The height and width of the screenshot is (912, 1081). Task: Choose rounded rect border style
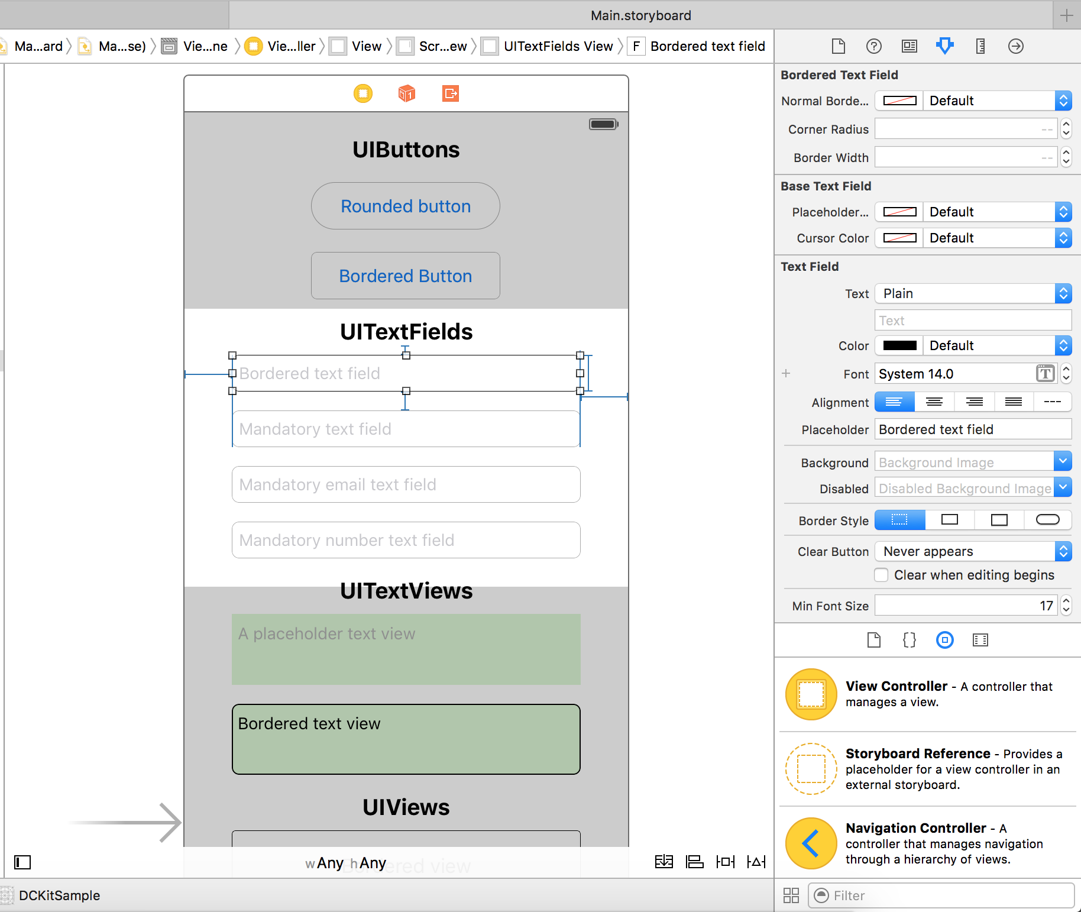click(x=1048, y=520)
